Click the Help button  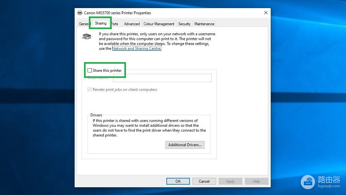tap(256, 181)
